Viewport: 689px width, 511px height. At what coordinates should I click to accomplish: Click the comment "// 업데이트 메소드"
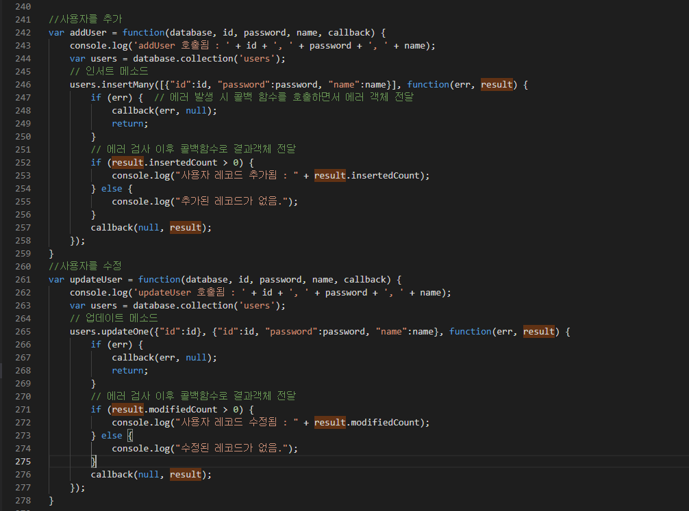pyautogui.click(x=114, y=318)
